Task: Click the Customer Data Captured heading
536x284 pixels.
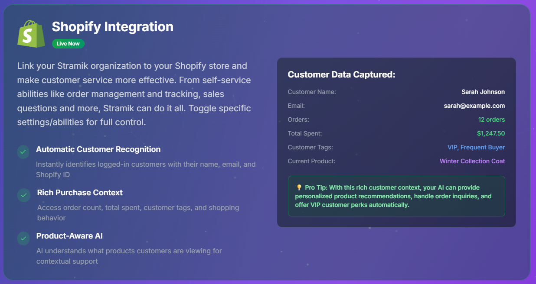Action: pos(341,74)
